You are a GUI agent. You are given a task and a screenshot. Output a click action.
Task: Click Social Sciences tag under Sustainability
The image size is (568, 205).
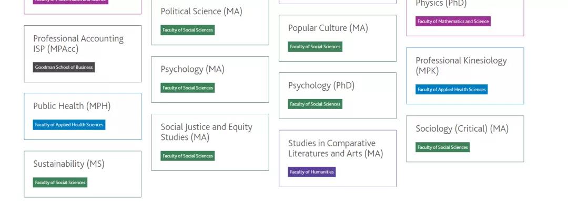[60, 182]
